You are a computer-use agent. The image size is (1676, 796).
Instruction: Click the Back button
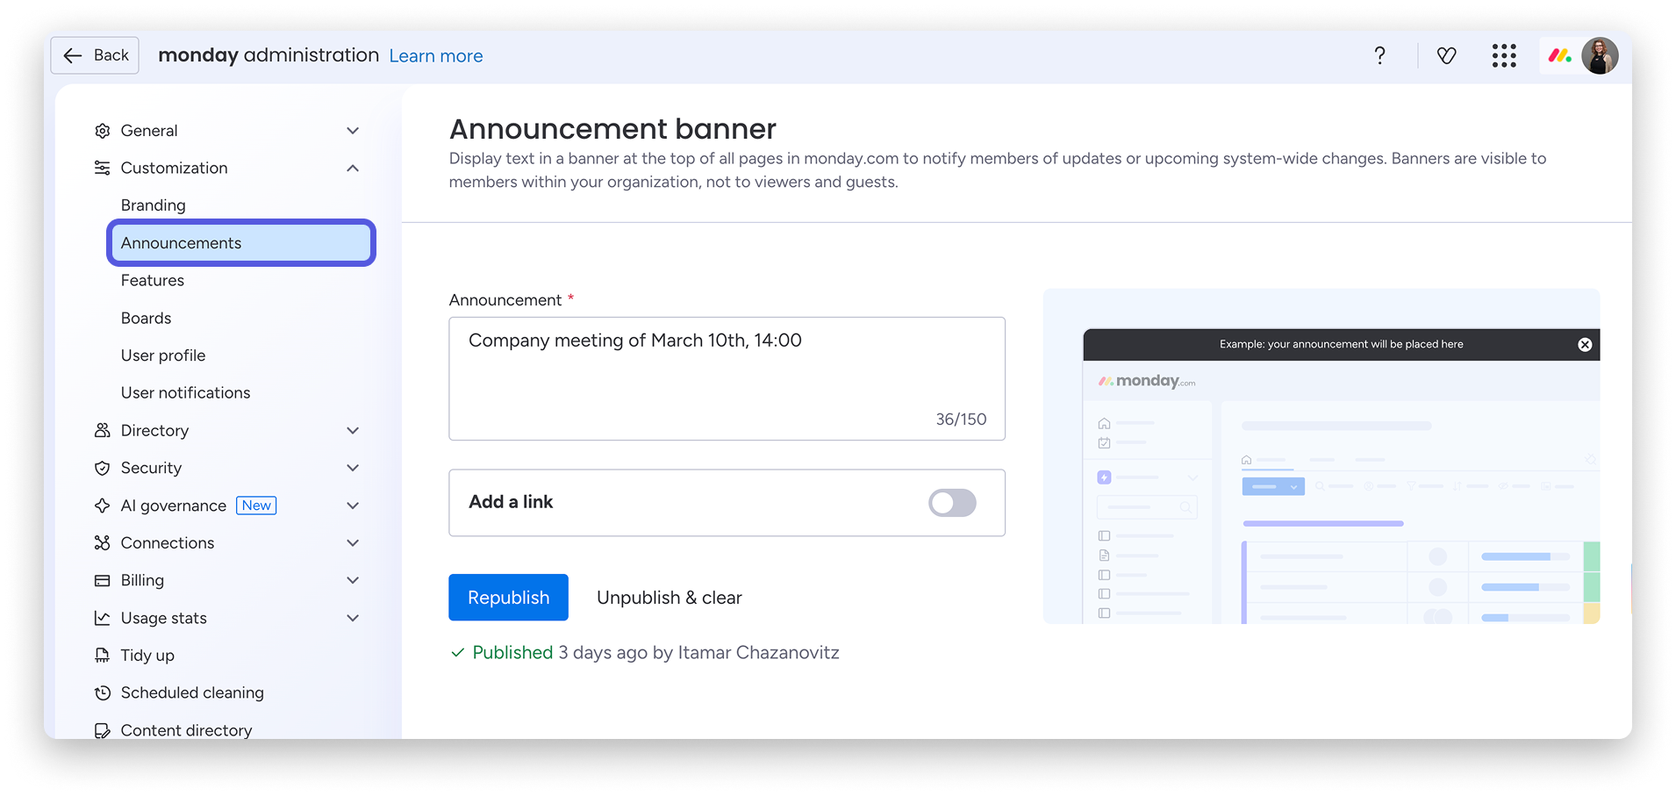coord(95,55)
